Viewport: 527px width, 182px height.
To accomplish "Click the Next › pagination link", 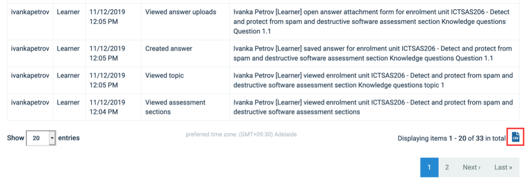I will 471,167.
